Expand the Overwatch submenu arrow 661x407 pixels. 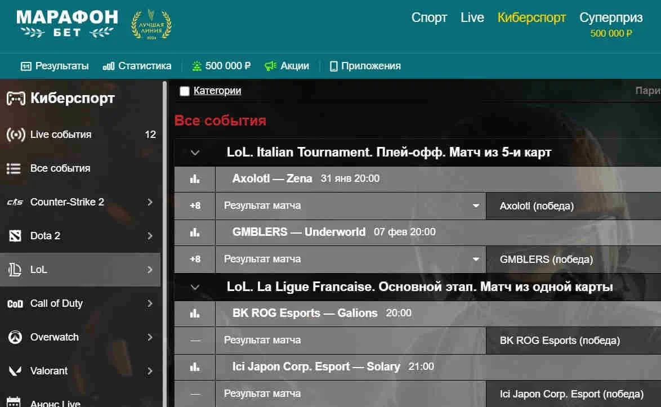coord(150,337)
